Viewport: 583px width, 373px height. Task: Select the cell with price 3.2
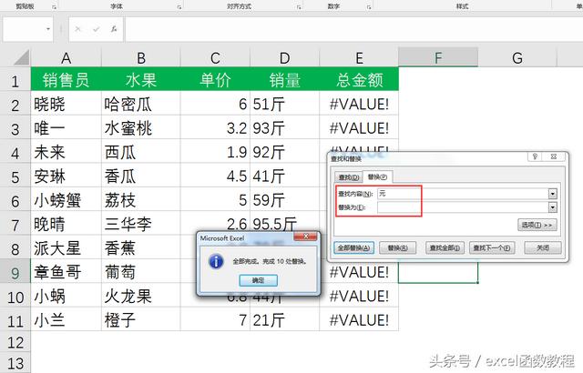click(215, 128)
